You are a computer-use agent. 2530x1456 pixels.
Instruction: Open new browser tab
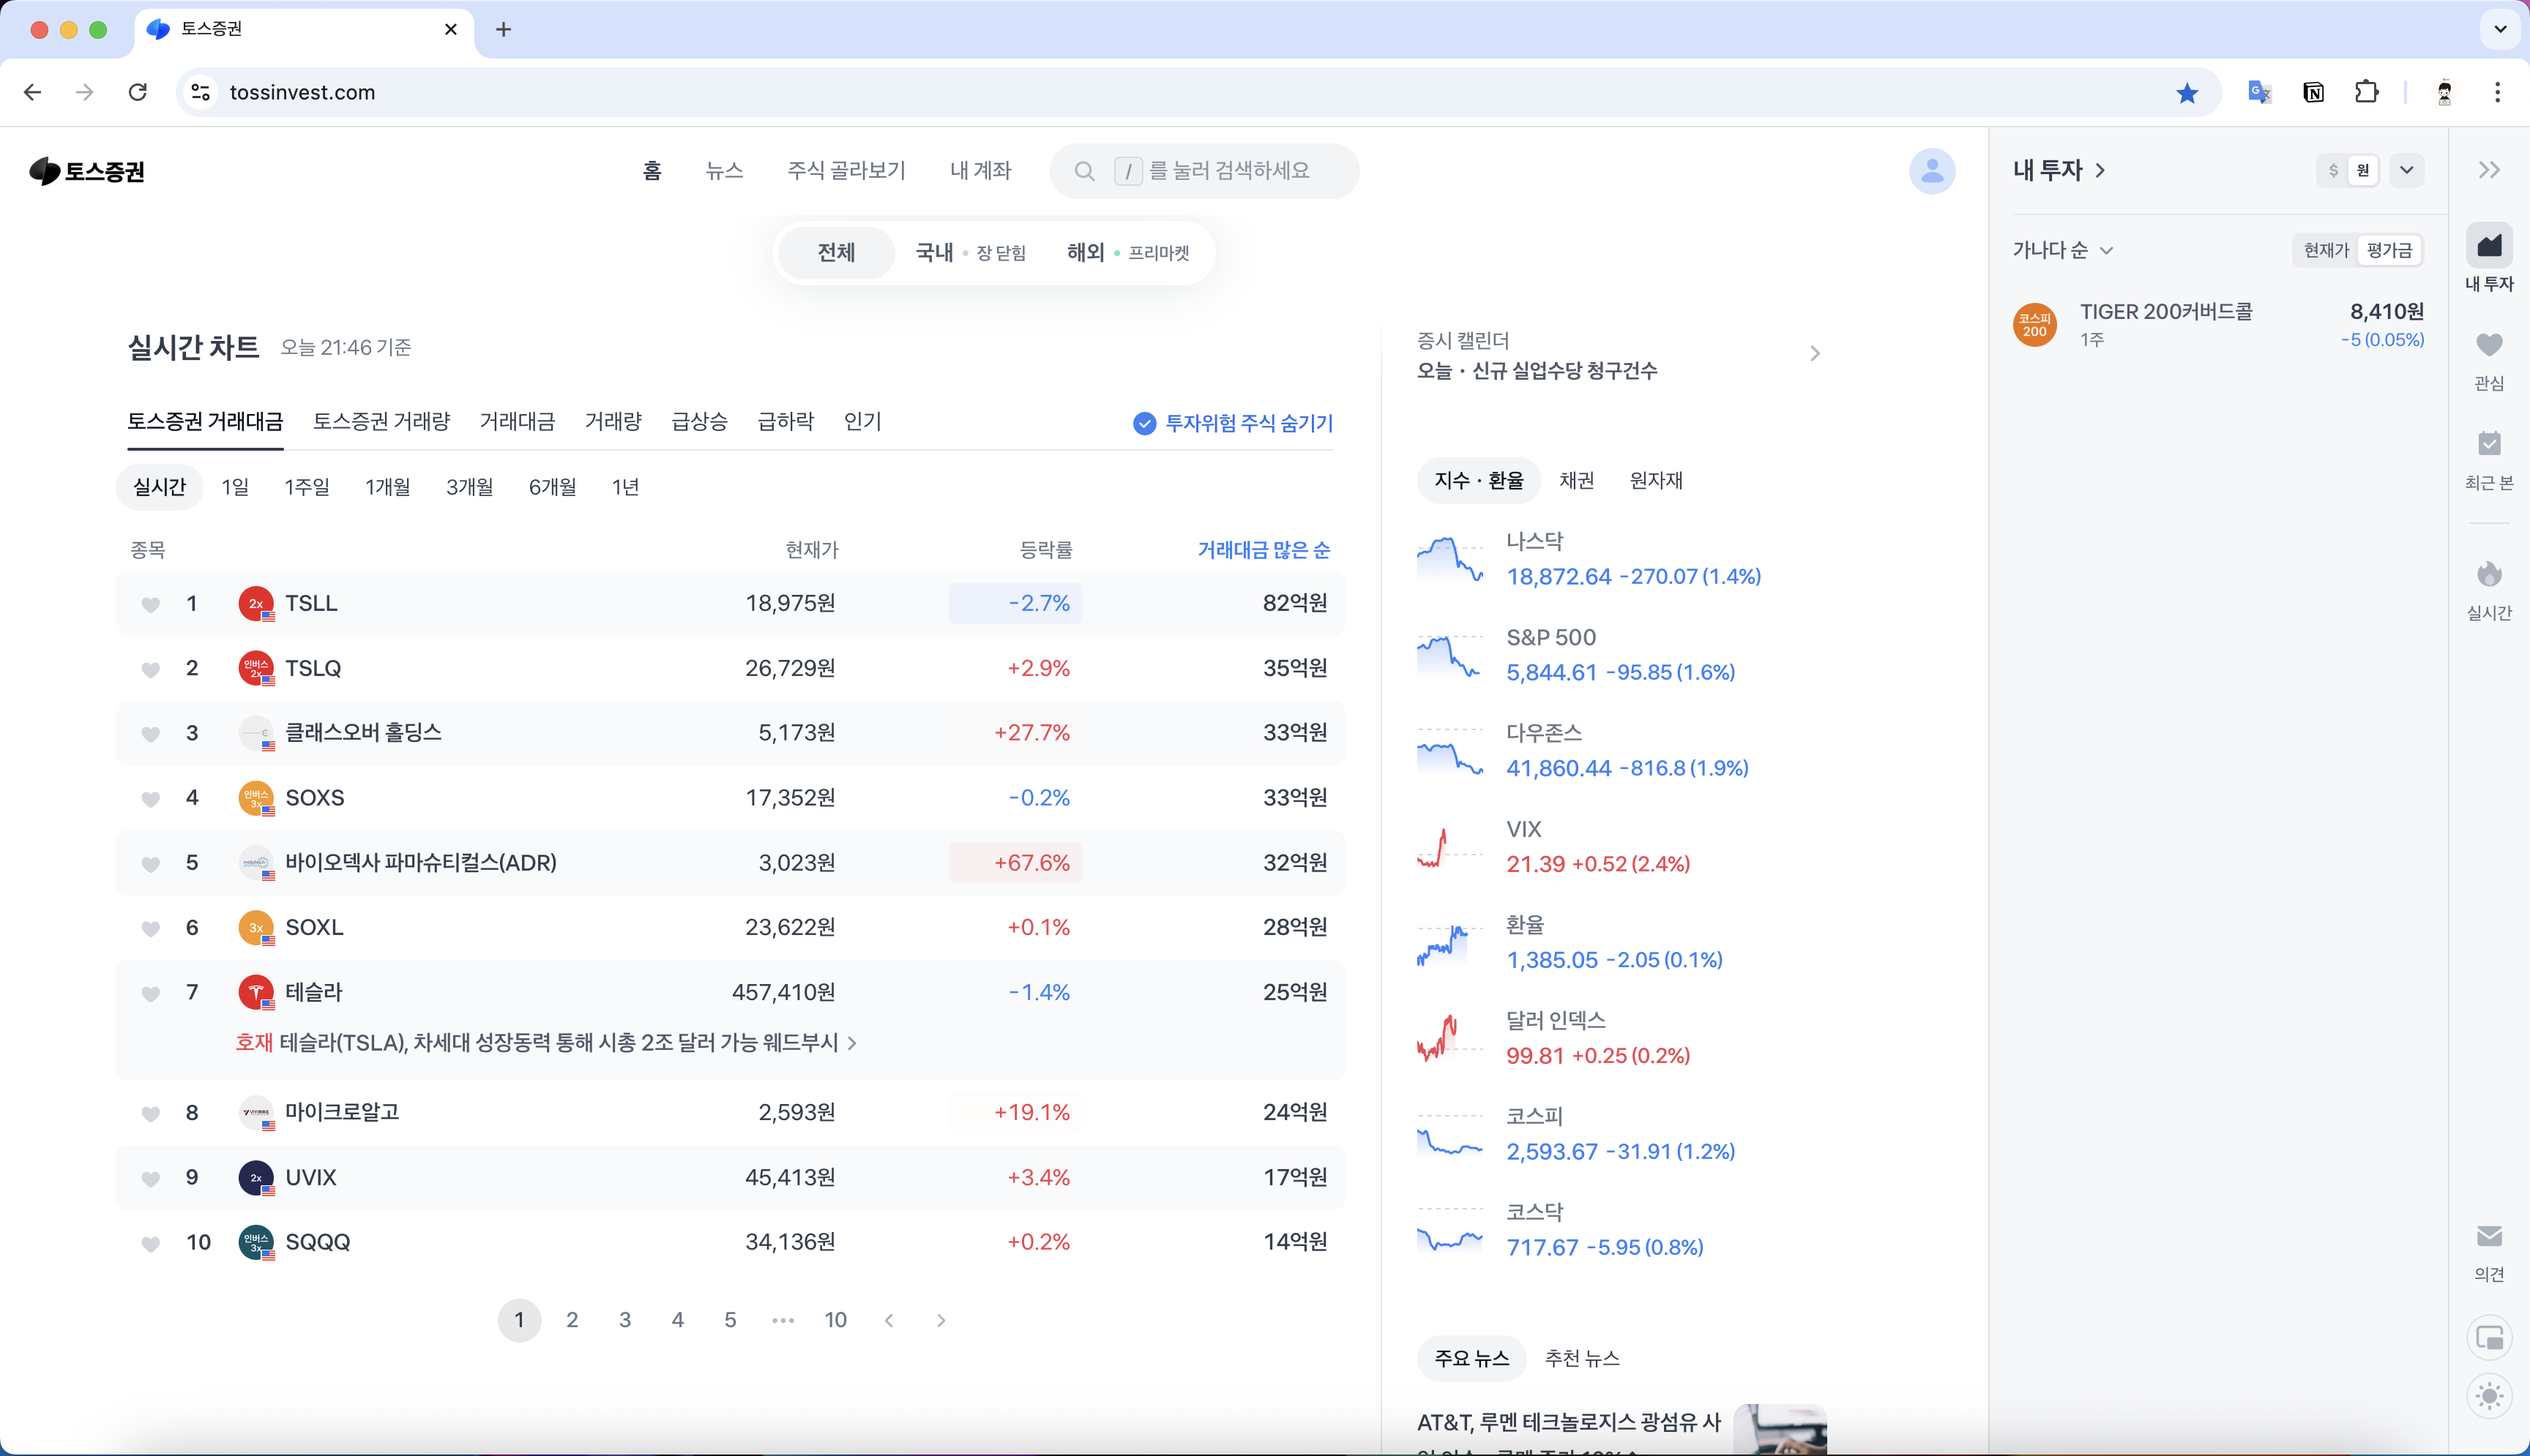point(503,29)
